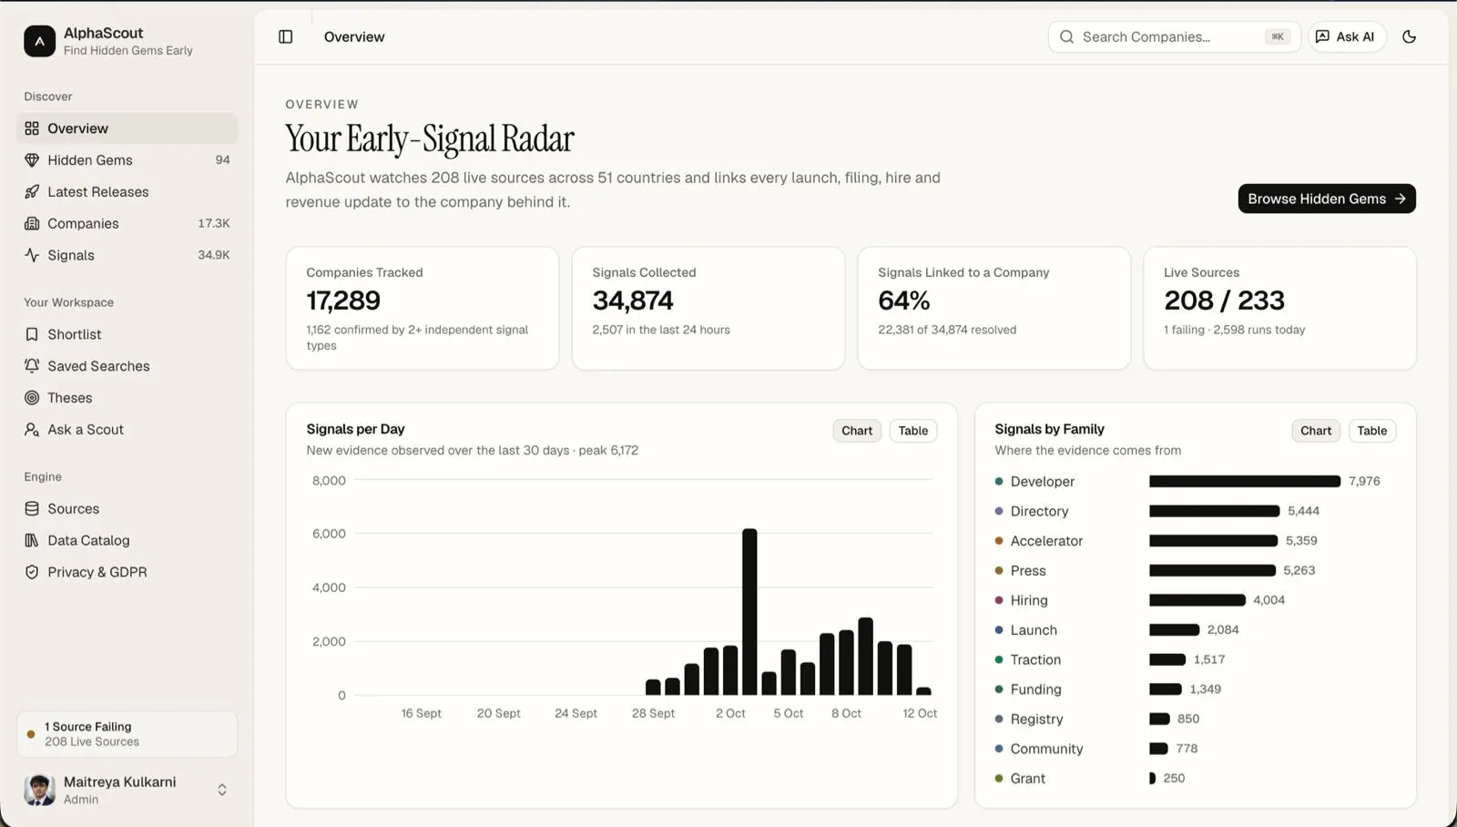Select the Accelerator family row label
1457x827 pixels.
[1046, 541]
